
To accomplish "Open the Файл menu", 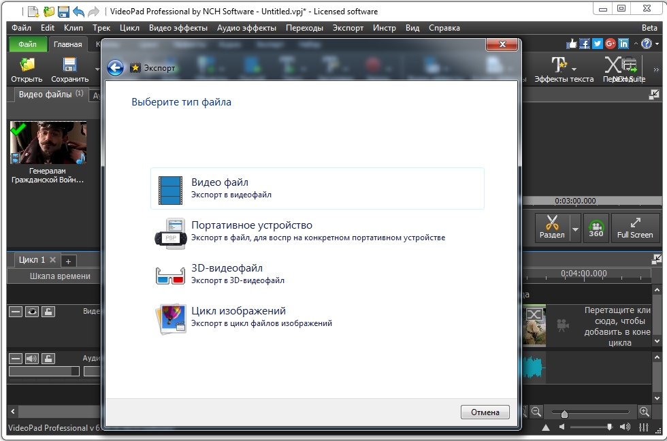I will pos(21,28).
